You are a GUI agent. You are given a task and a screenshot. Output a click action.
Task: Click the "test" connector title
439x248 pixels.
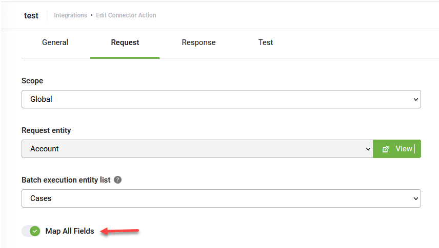(x=31, y=15)
